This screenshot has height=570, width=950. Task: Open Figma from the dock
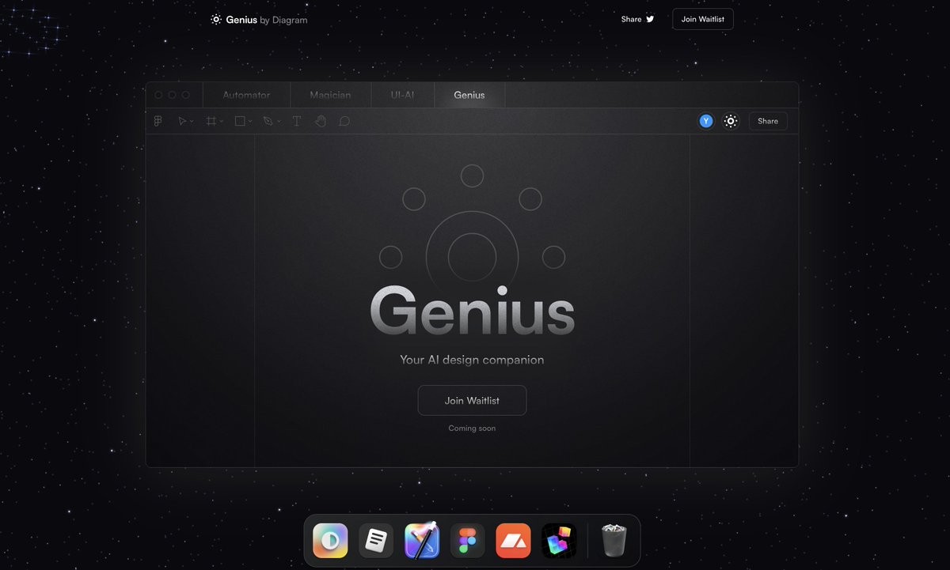tap(468, 541)
